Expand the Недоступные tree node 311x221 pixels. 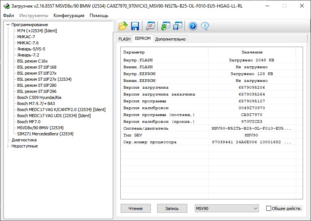(x=8, y=146)
